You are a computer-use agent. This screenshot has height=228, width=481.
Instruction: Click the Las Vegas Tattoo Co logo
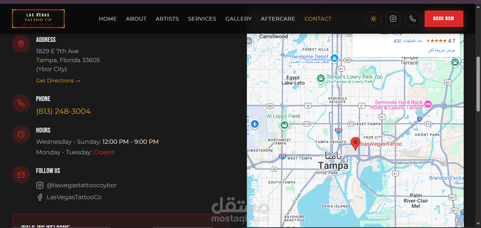click(x=38, y=19)
